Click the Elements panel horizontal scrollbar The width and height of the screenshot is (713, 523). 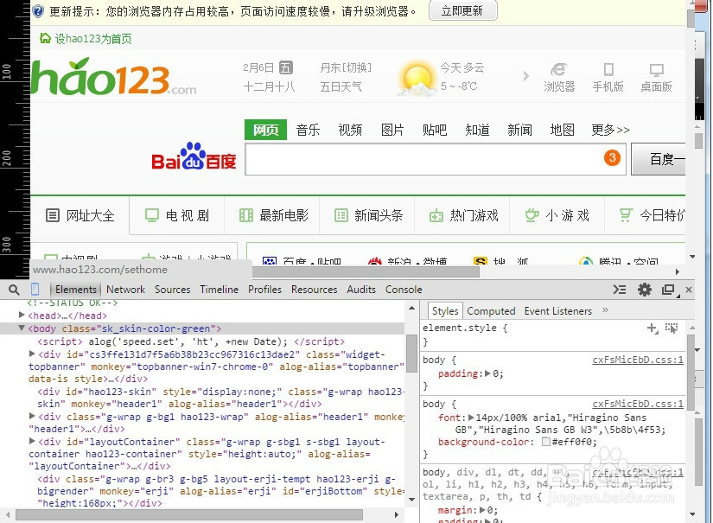[189, 515]
